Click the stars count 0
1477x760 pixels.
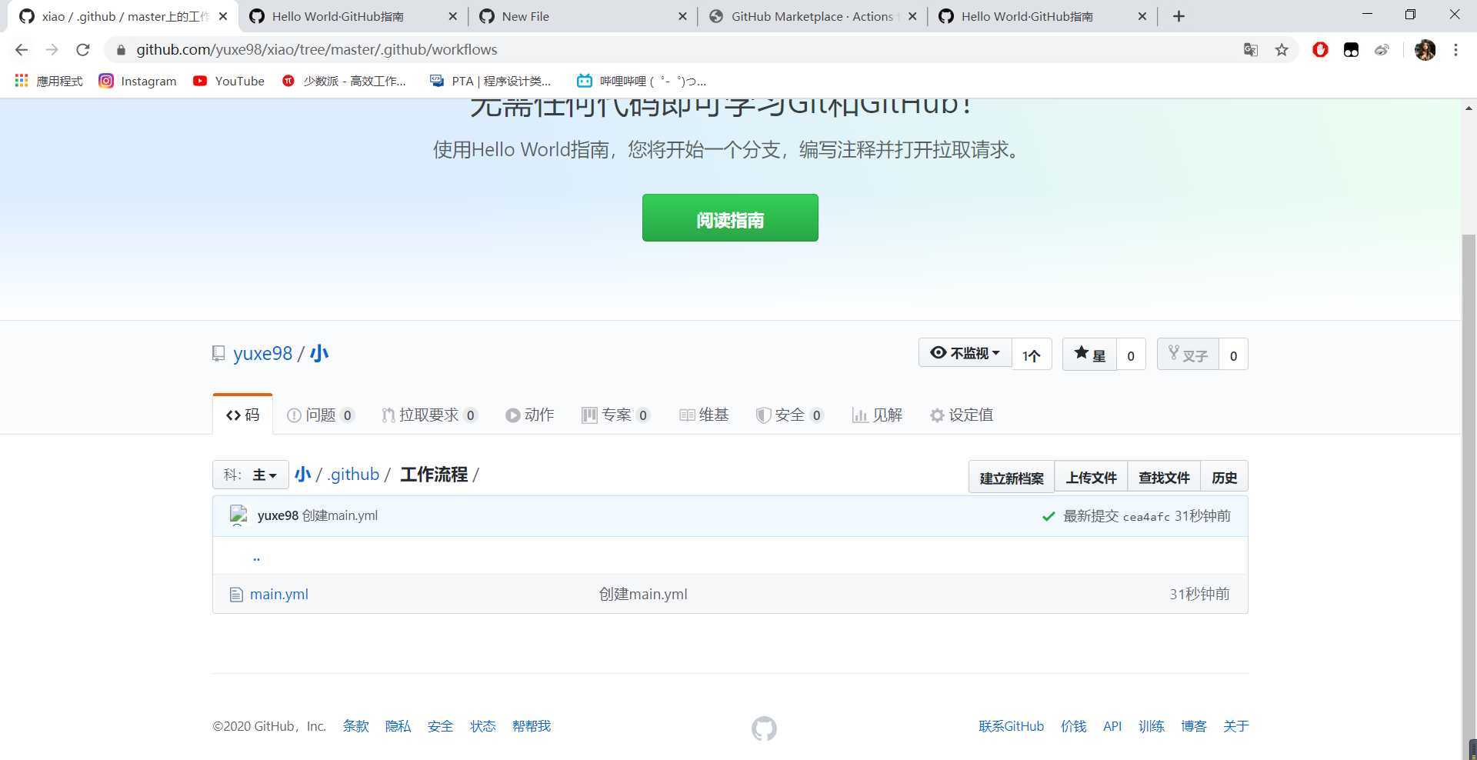click(1131, 355)
